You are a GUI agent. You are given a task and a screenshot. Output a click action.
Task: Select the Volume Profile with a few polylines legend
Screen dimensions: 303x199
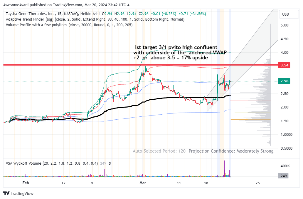pyautogui.click(x=69, y=25)
